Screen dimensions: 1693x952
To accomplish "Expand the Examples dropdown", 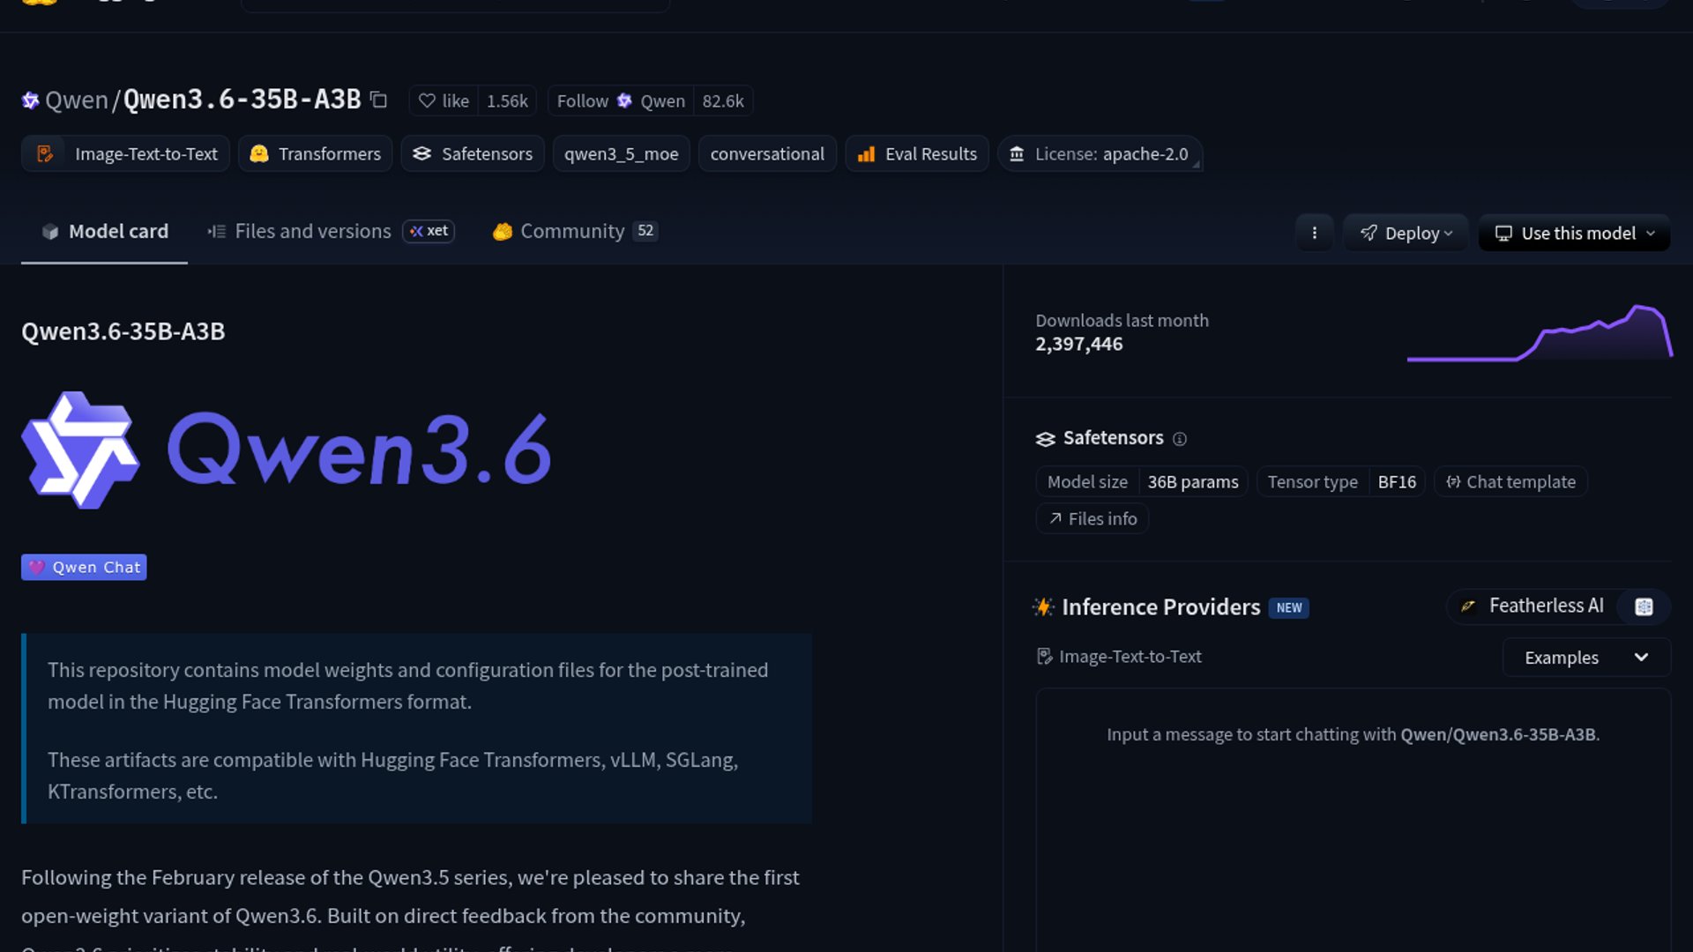I will tap(1586, 658).
